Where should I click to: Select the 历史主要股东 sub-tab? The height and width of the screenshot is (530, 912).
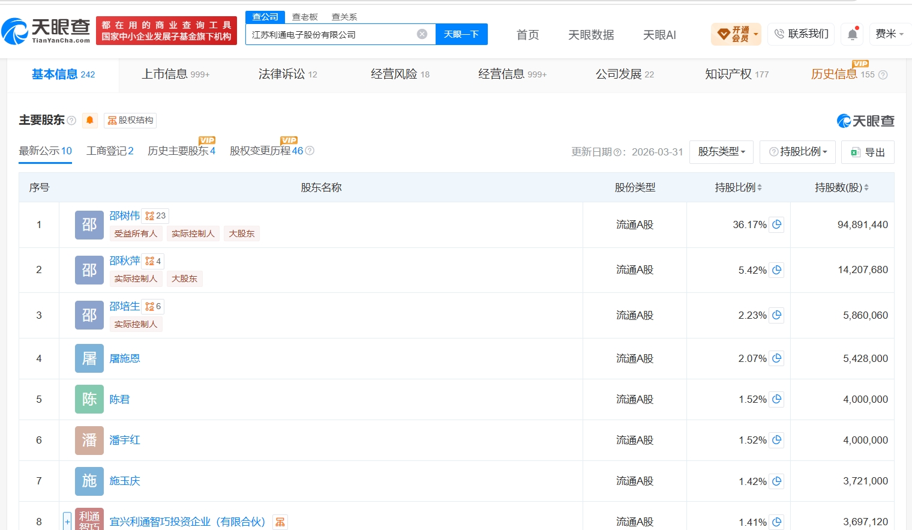tap(181, 151)
